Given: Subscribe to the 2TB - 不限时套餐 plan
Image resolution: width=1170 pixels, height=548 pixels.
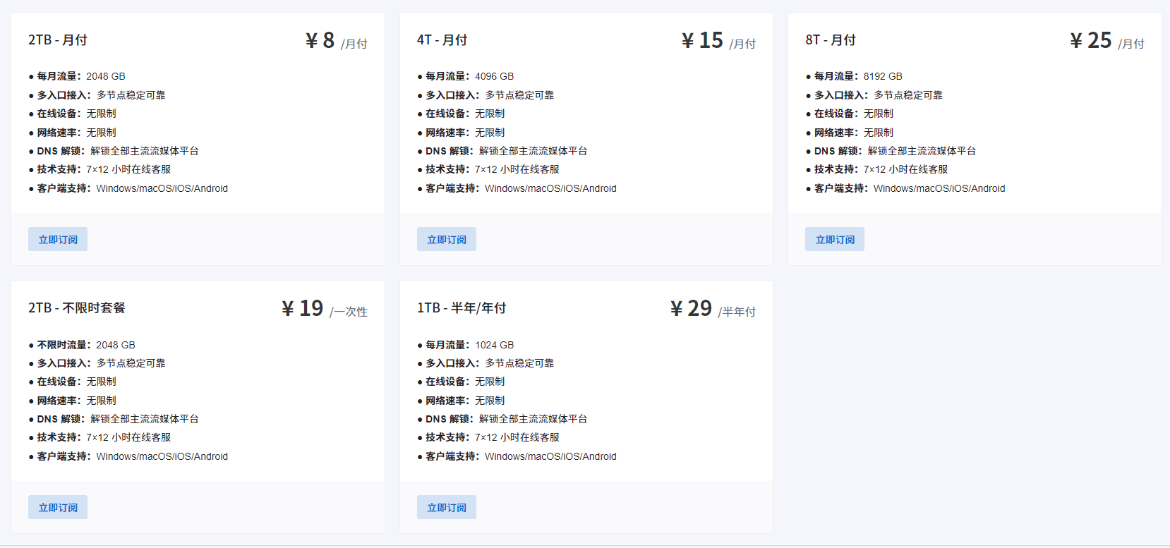Looking at the screenshot, I should tap(58, 508).
